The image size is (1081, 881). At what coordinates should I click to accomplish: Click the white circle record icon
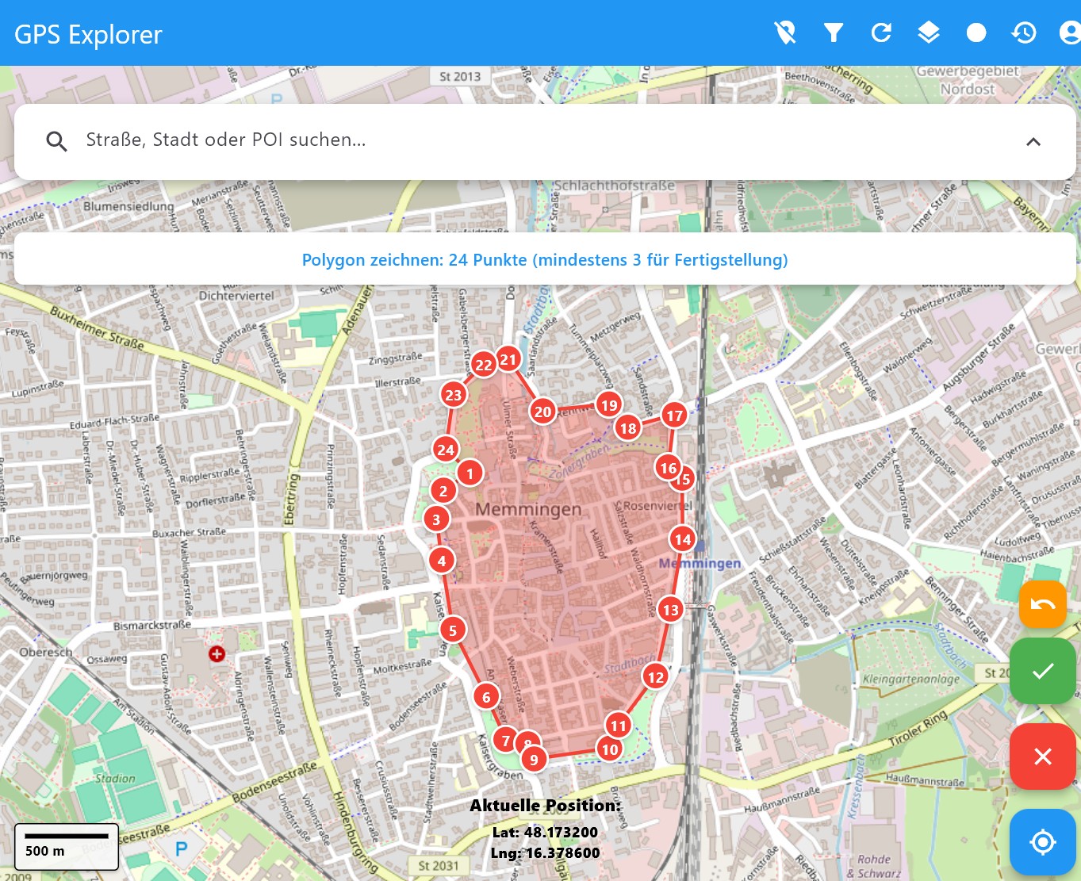(x=976, y=33)
